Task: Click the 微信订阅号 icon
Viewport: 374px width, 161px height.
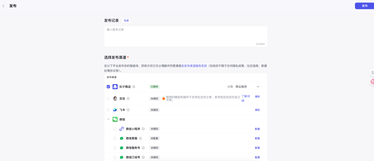Action: click(x=122, y=157)
